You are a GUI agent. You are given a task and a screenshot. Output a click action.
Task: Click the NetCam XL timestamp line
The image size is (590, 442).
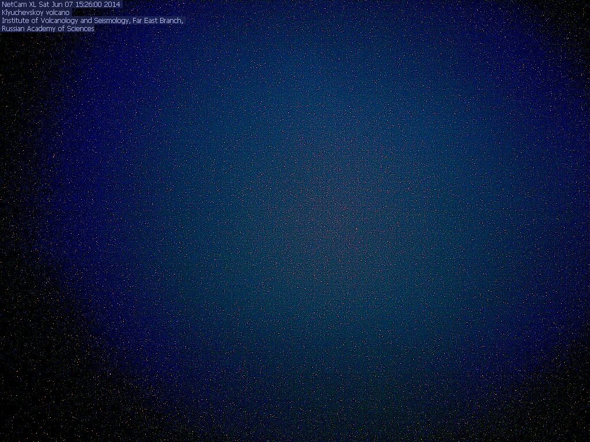(x=61, y=5)
